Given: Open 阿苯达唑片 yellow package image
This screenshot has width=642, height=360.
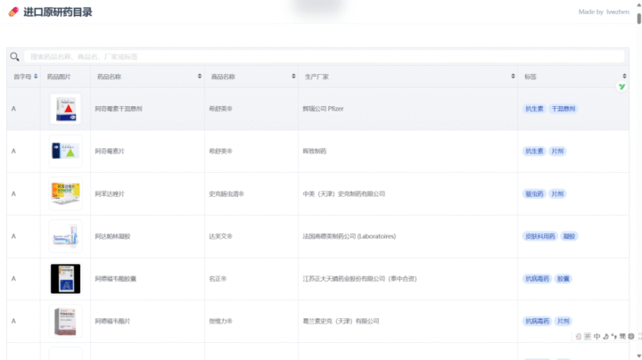Looking at the screenshot, I should click(65, 193).
